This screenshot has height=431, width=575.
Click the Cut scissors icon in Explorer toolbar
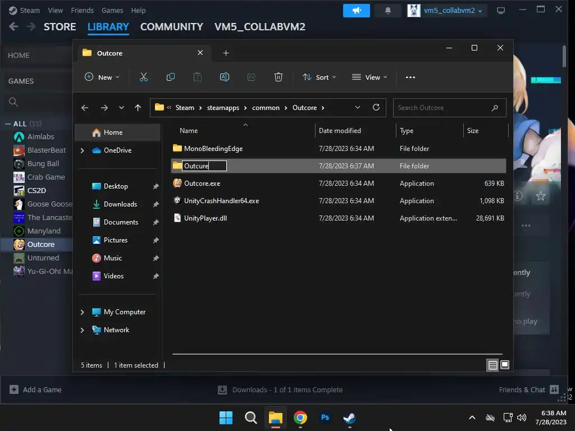143,77
